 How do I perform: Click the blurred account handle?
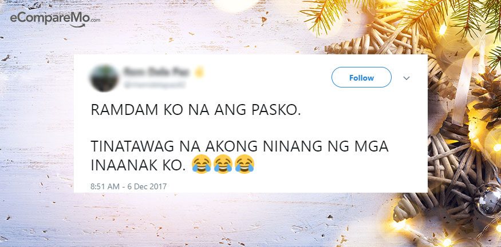[154, 85]
